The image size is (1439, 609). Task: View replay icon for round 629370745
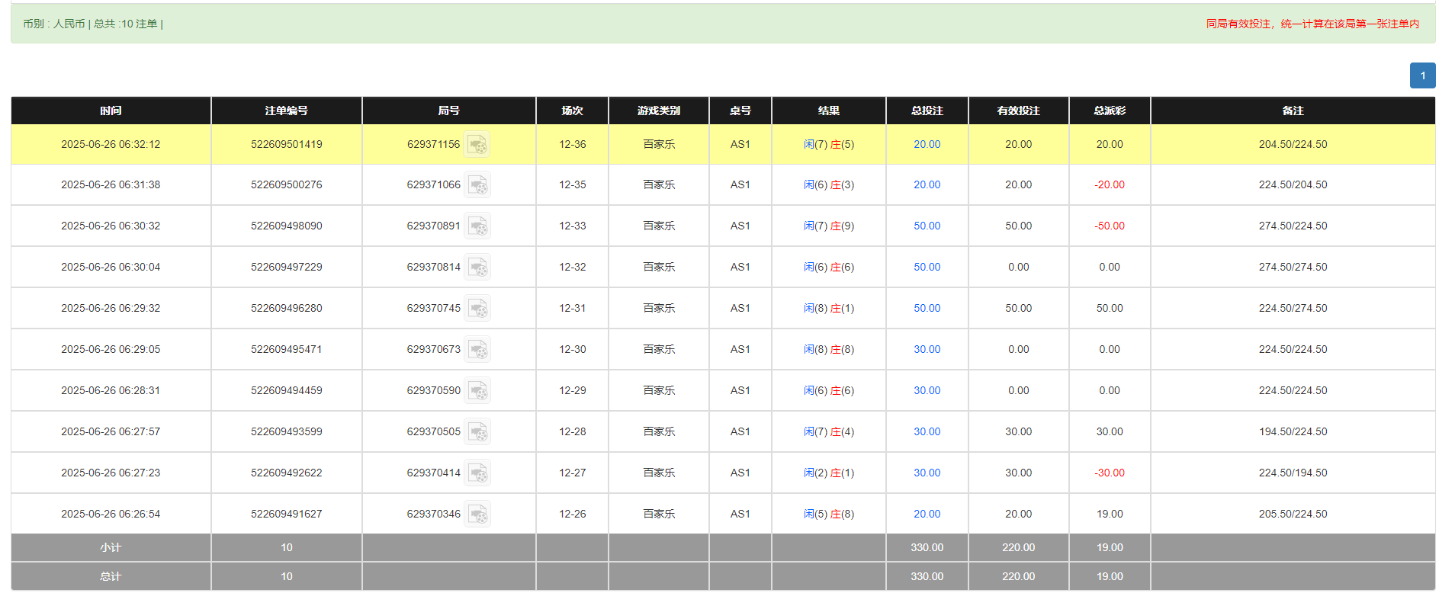pyautogui.click(x=477, y=309)
